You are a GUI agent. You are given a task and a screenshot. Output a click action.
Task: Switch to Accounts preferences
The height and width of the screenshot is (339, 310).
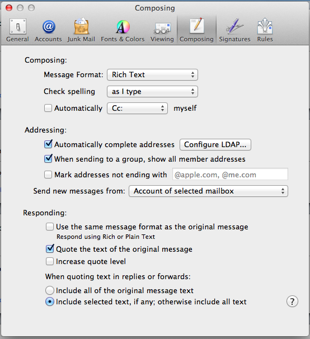[x=49, y=30]
